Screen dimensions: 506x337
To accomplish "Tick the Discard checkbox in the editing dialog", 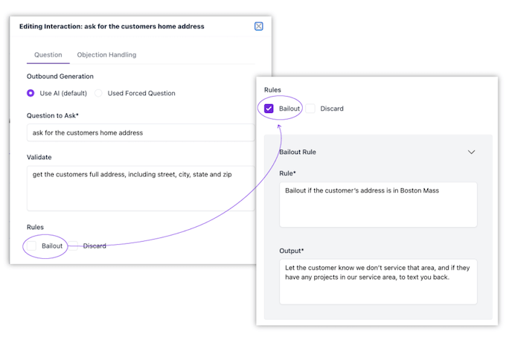I will coord(75,245).
